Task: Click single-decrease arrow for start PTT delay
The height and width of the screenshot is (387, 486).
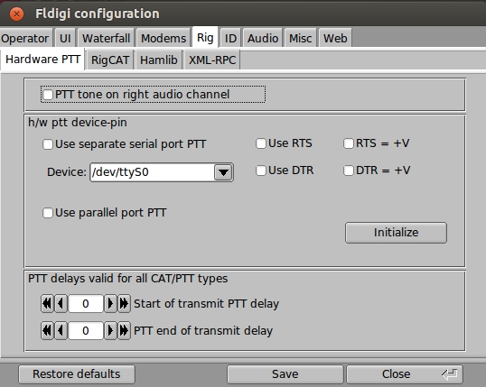Action: click(61, 304)
